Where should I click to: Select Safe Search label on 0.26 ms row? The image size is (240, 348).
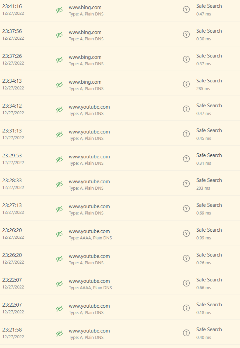pyautogui.click(x=209, y=255)
